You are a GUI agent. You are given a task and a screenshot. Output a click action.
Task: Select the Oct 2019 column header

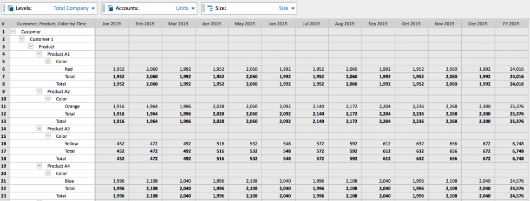pyautogui.click(x=411, y=24)
